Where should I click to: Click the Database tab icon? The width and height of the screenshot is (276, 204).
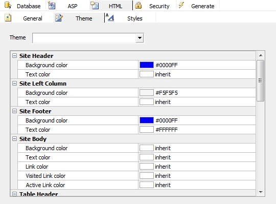(x=8, y=5)
